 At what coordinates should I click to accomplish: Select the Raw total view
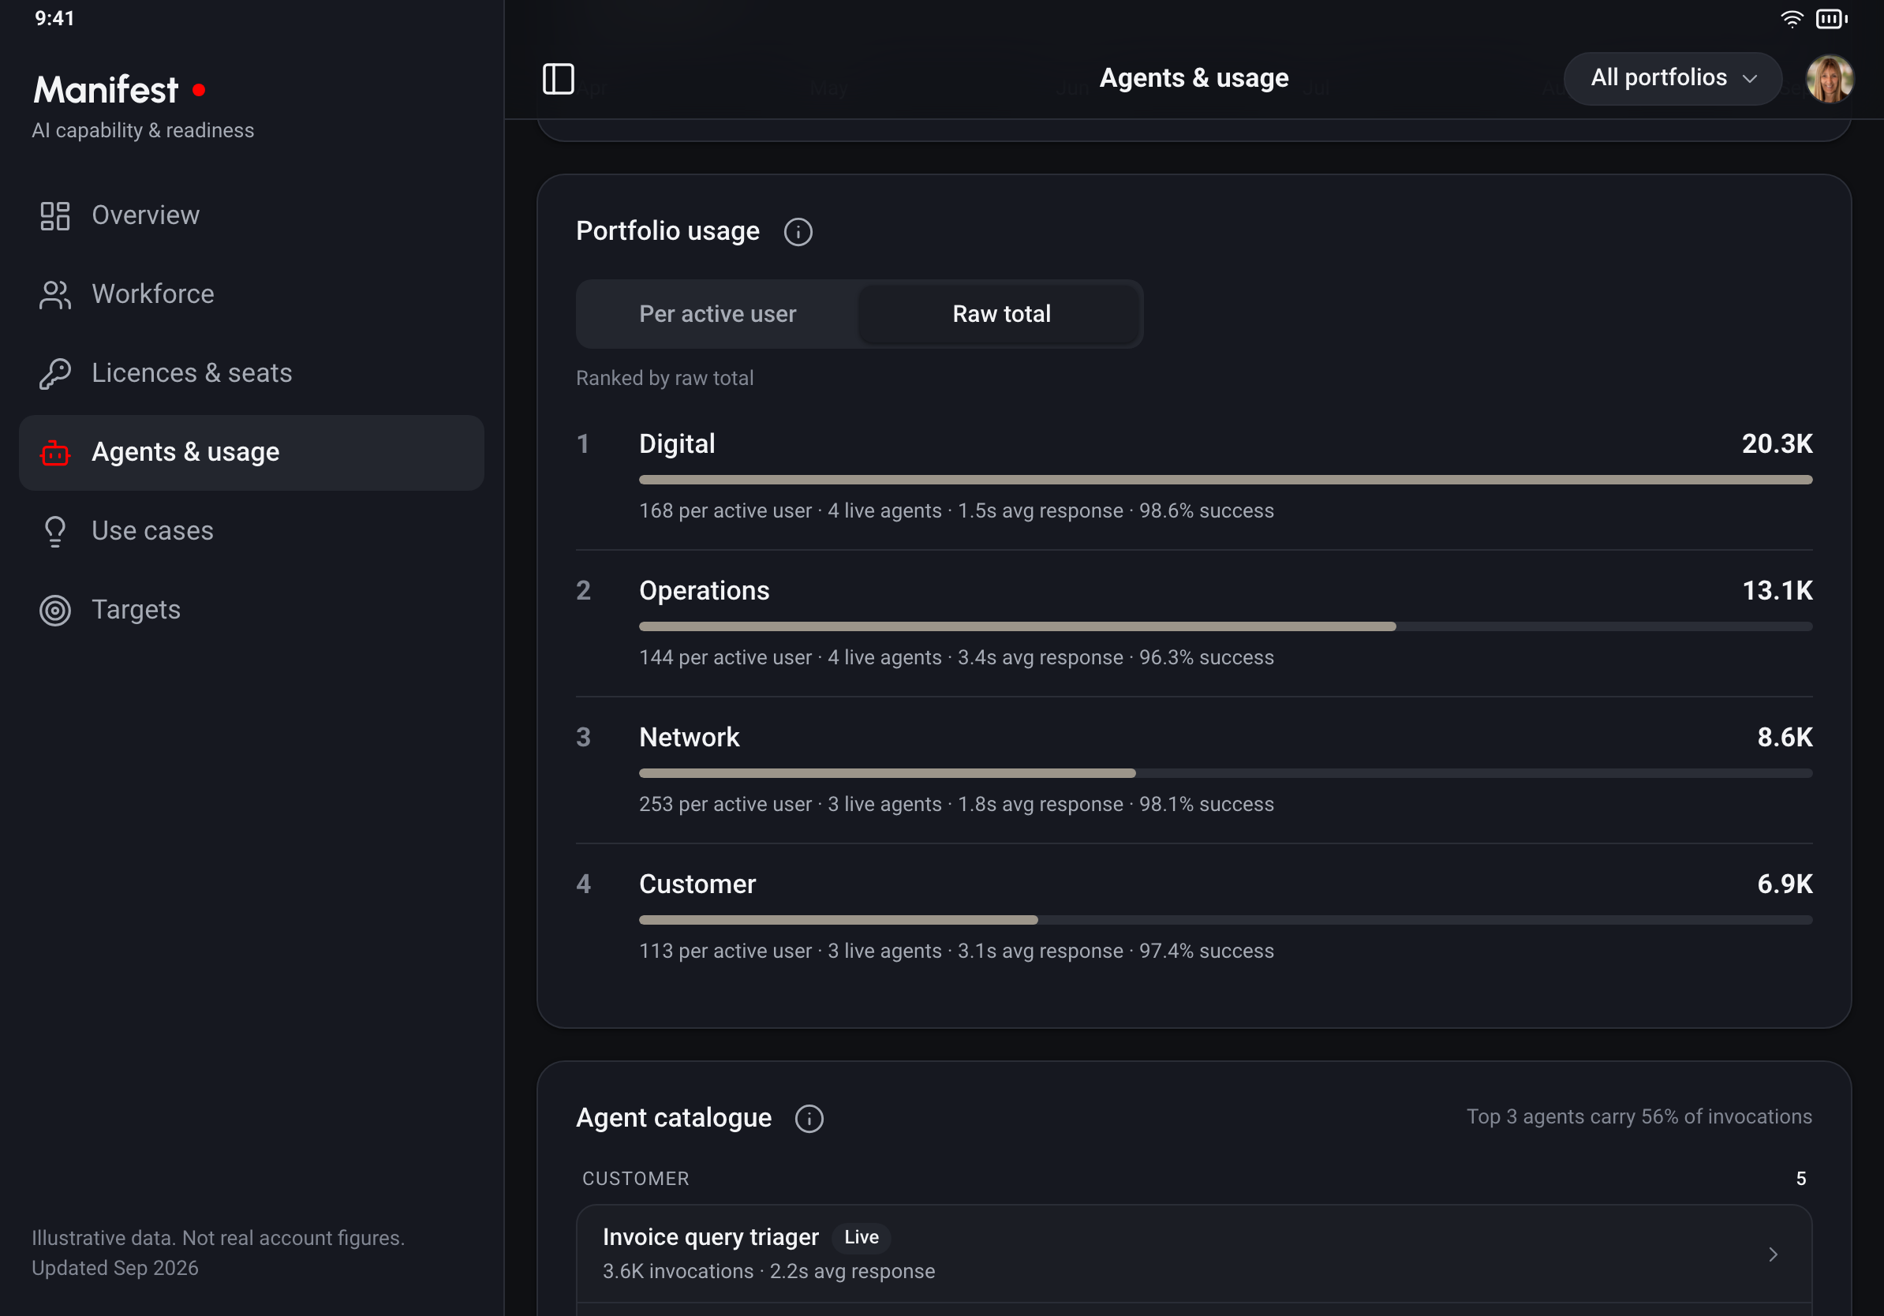[1001, 314]
